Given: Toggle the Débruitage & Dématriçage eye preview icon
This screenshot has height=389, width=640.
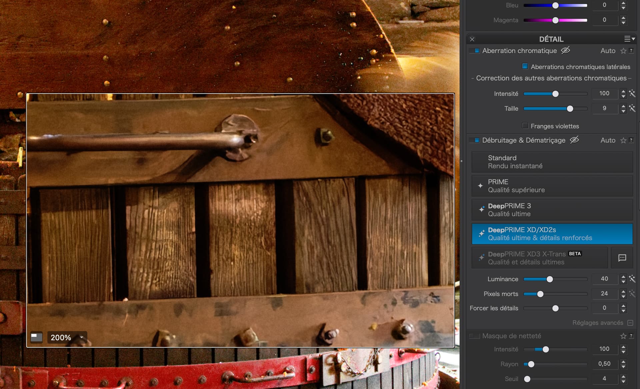Looking at the screenshot, I should (574, 140).
